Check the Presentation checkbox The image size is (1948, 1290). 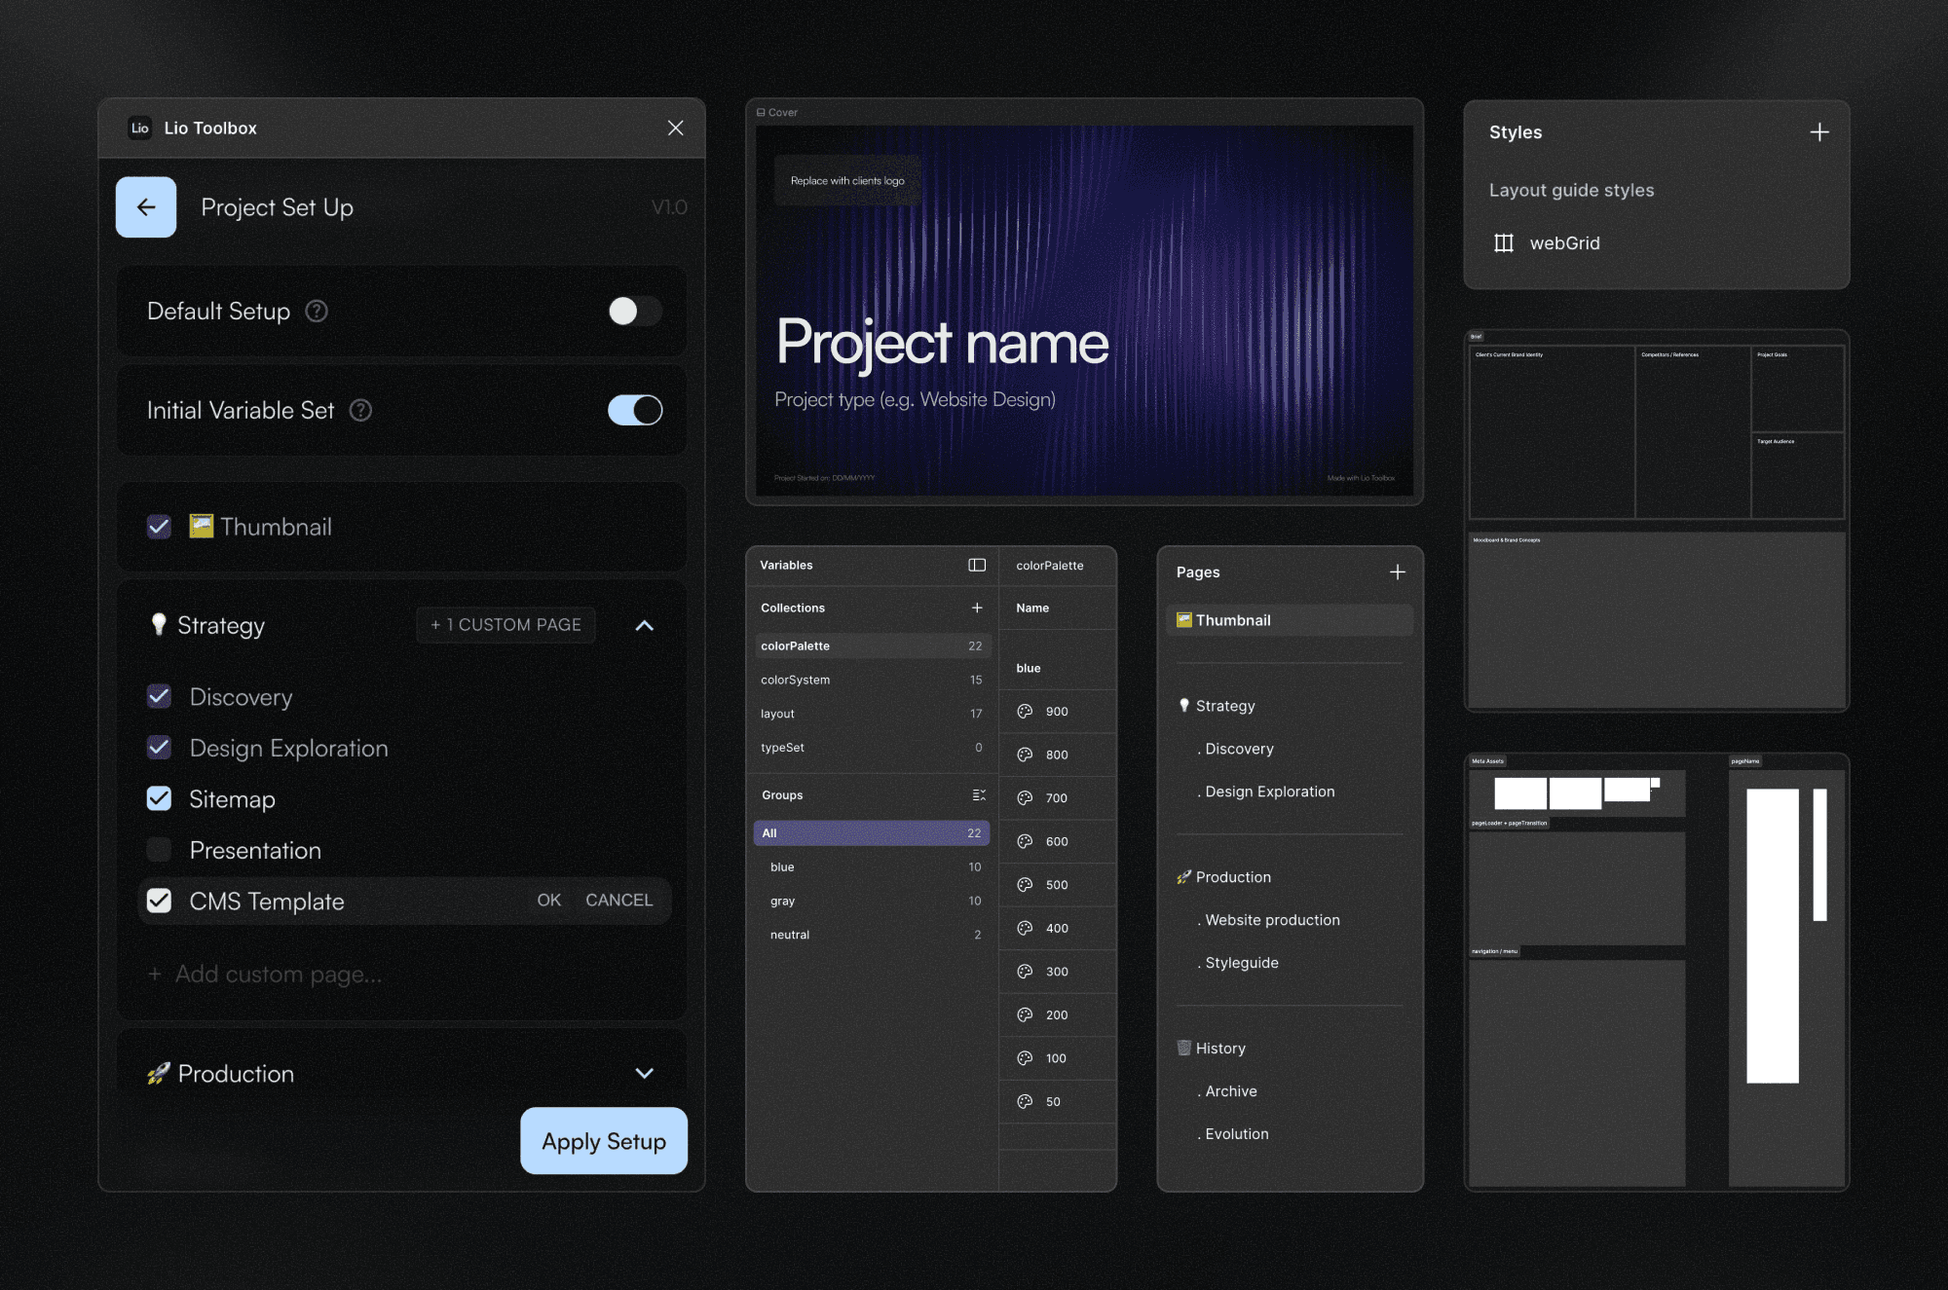tap(159, 849)
